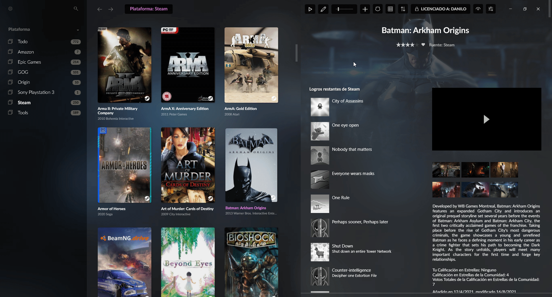The width and height of the screenshot is (552, 297).
Task: Click the LICENCIADO A: DANILO lock button
Action: pos(440,9)
